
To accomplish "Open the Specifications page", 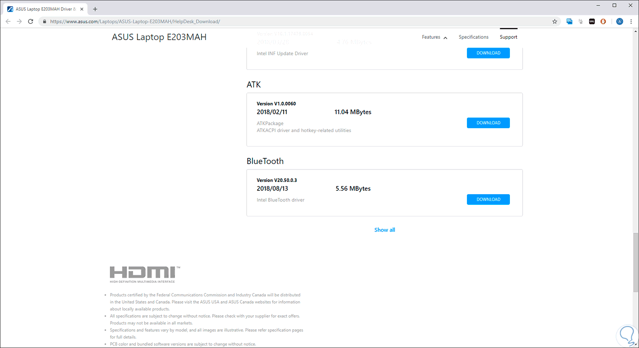I will click(473, 37).
